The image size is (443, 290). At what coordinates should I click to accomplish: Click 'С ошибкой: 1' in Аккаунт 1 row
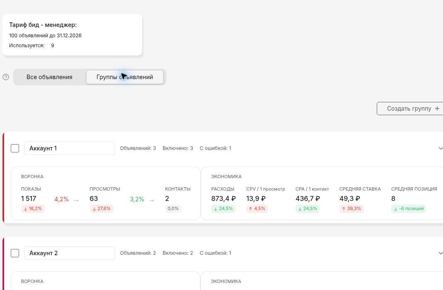click(x=215, y=148)
